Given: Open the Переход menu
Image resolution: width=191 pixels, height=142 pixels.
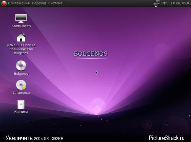Looking at the screenshot, I should click(39, 3).
